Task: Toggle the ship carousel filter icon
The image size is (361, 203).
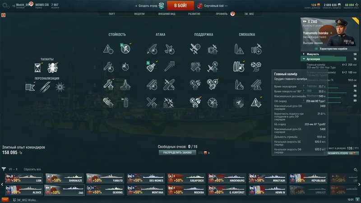Action: [x=4, y=169]
